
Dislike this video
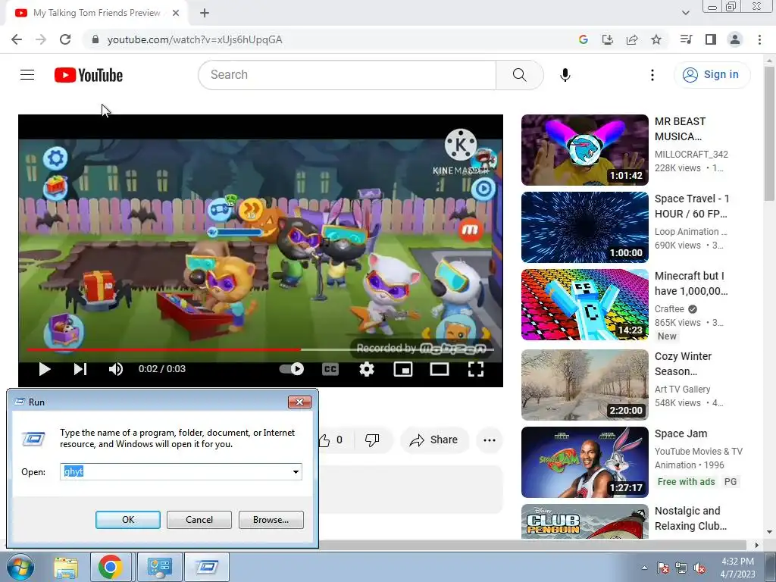372,440
